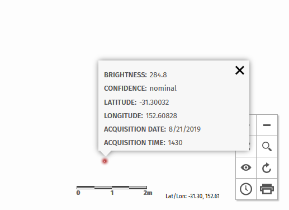This screenshot has width=289, height=210.
Task: Click the CONFIDENCE nominal value
Action: click(x=163, y=88)
